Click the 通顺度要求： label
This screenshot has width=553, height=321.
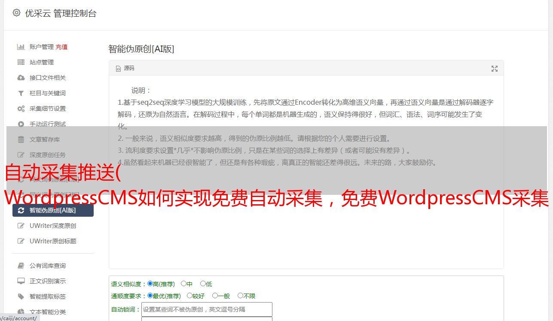(129, 296)
